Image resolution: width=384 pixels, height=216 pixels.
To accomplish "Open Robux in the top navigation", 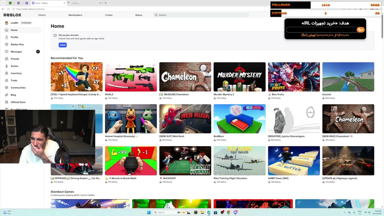I will (x=139, y=15).
